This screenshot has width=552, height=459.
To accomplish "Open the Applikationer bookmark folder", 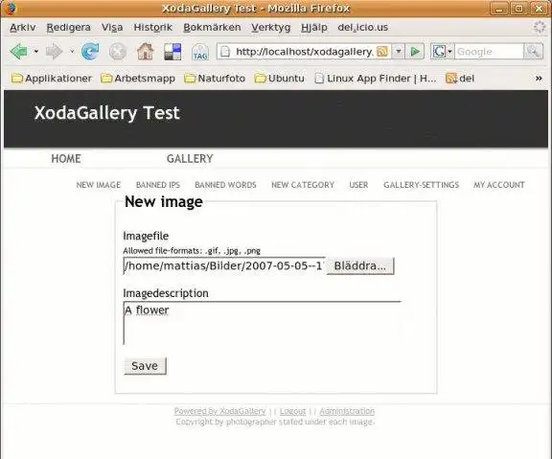I will click(x=52, y=79).
